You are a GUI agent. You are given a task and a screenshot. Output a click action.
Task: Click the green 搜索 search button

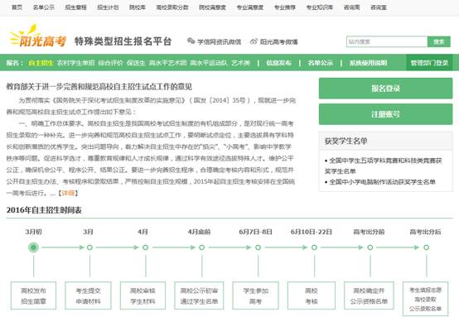tap(439, 42)
